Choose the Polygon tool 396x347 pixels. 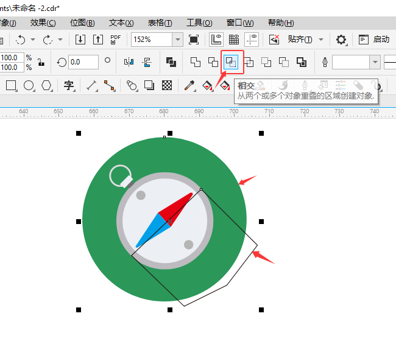[x=46, y=85]
